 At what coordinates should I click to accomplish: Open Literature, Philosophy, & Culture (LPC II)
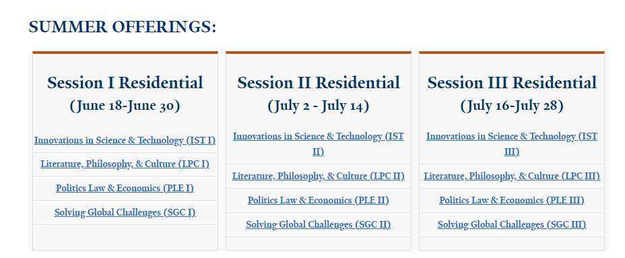click(x=318, y=176)
